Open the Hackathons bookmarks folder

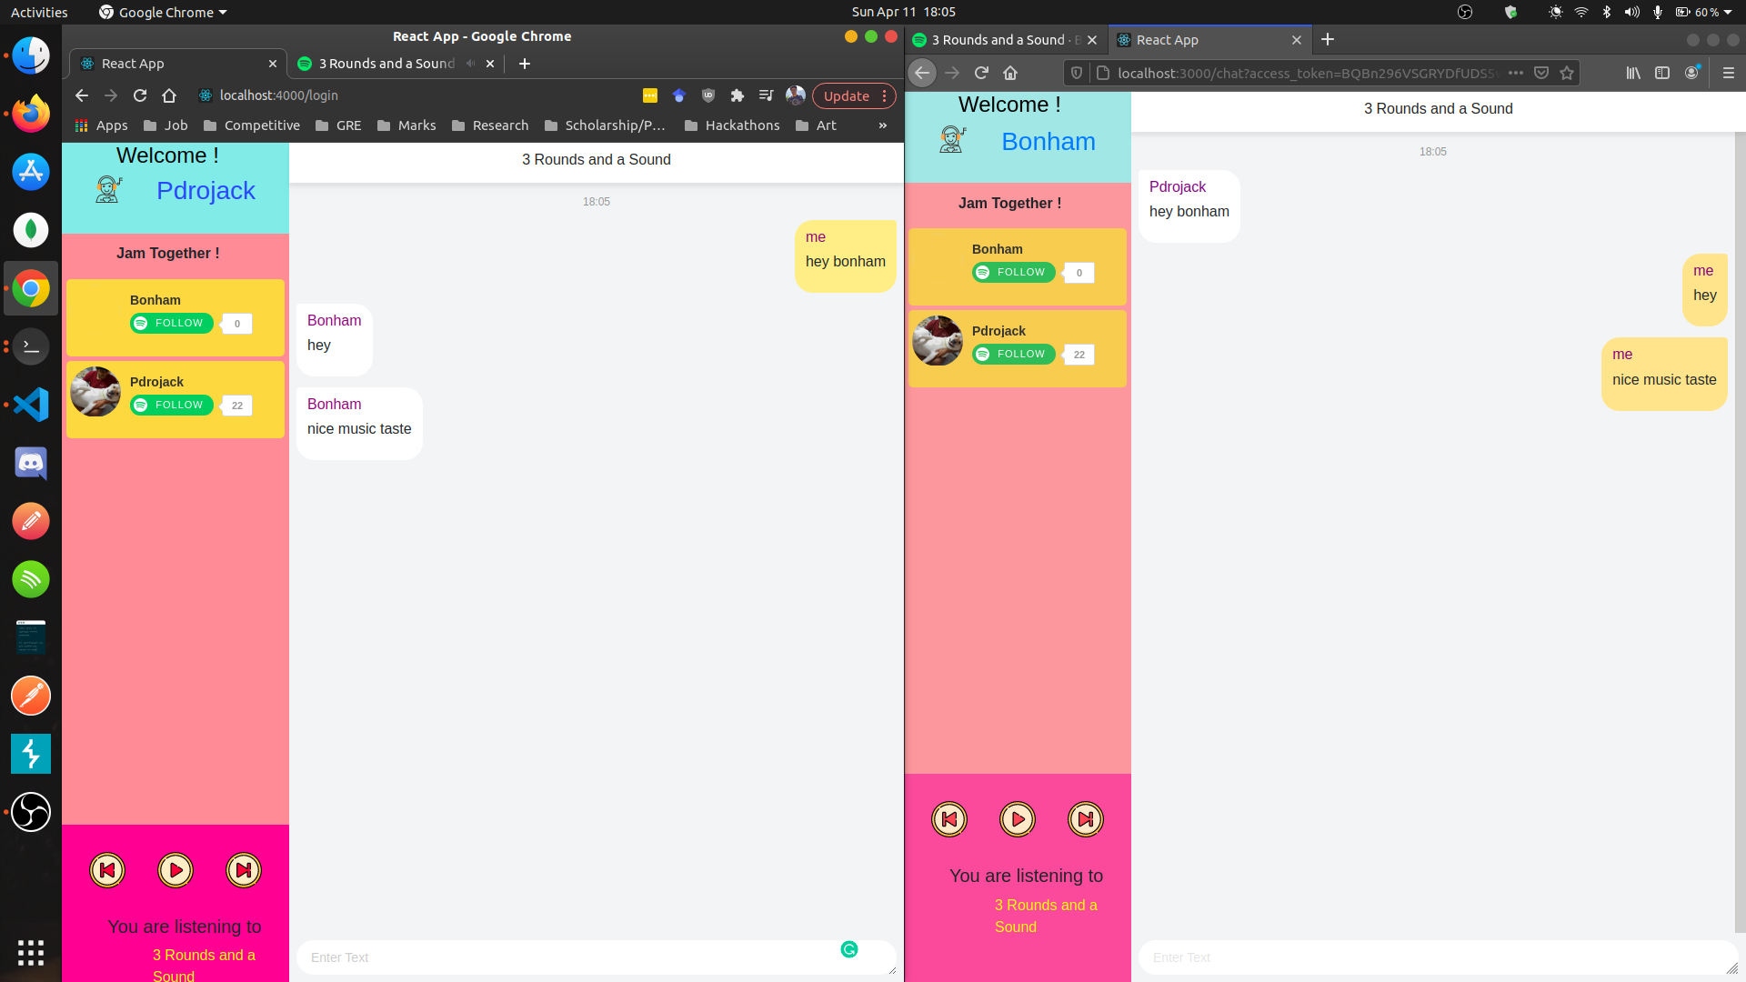[732, 125]
